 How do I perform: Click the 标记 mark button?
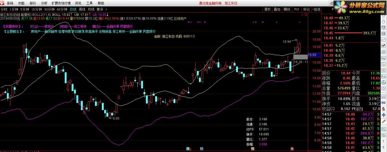click(306, 9)
